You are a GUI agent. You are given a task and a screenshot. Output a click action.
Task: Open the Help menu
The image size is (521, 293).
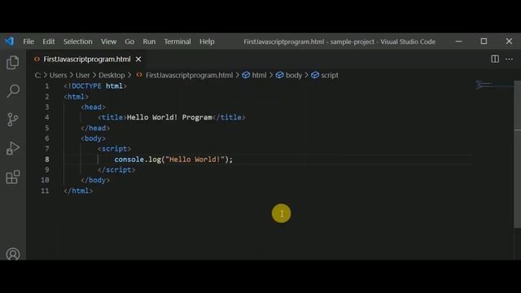(207, 42)
